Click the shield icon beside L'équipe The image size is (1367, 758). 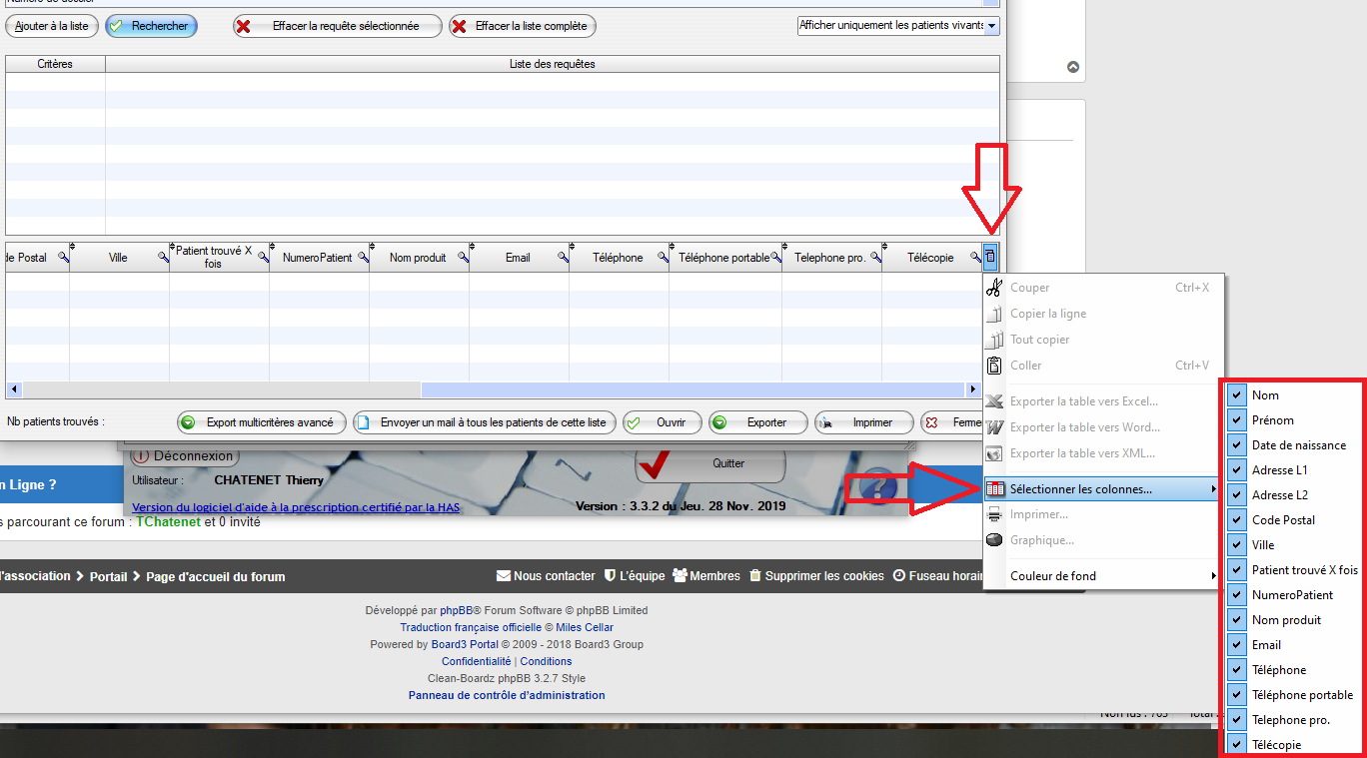610,576
